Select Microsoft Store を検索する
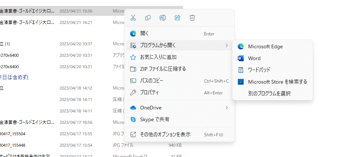Image resolution: width=355 pixels, height=157 pixels. click(x=277, y=82)
